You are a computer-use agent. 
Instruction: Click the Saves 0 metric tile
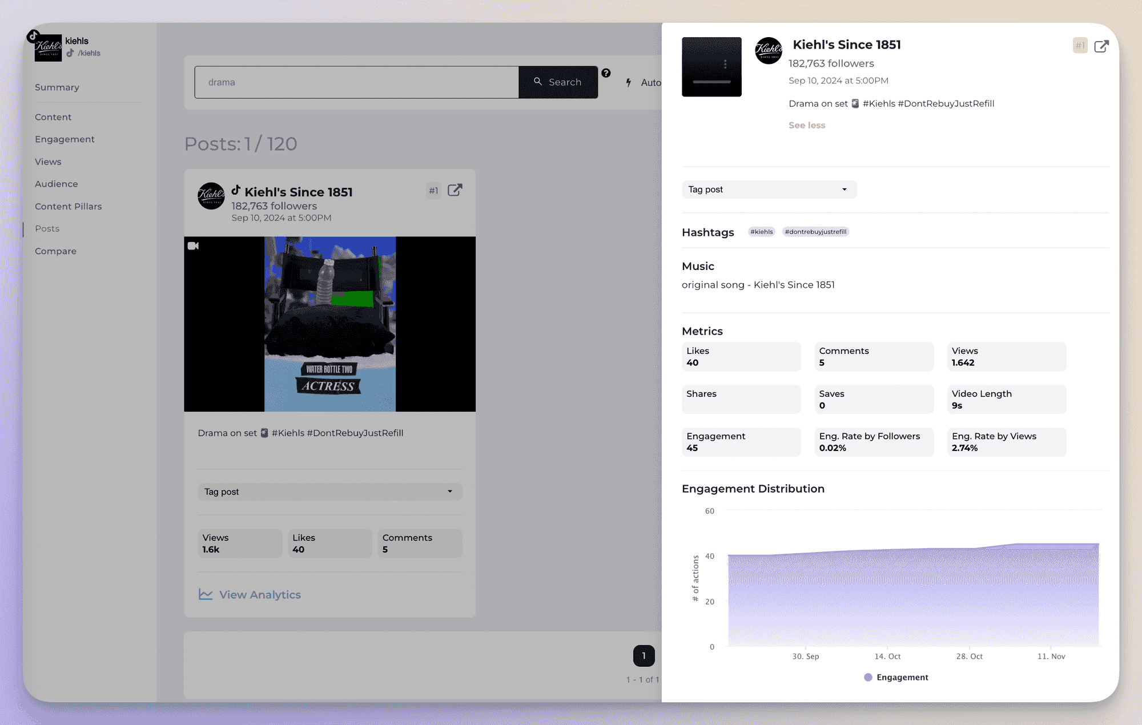tap(874, 399)
